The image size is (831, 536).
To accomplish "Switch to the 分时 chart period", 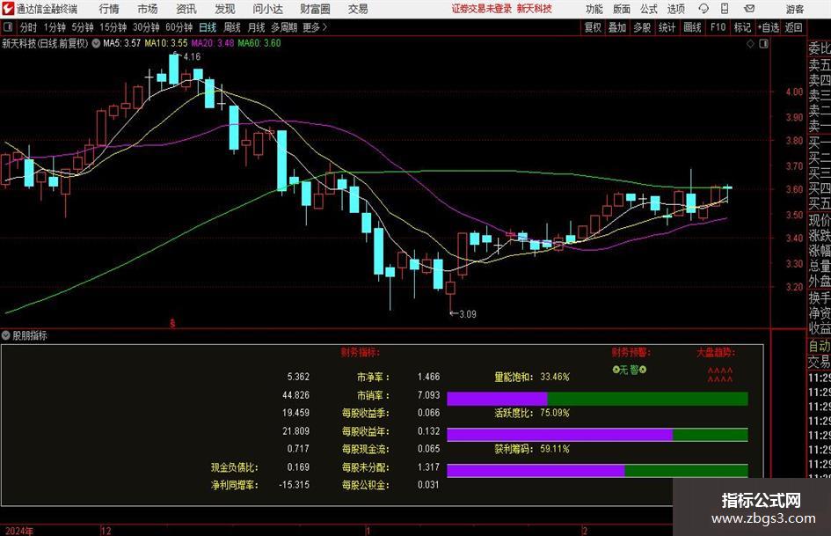I will click(29, 27).
